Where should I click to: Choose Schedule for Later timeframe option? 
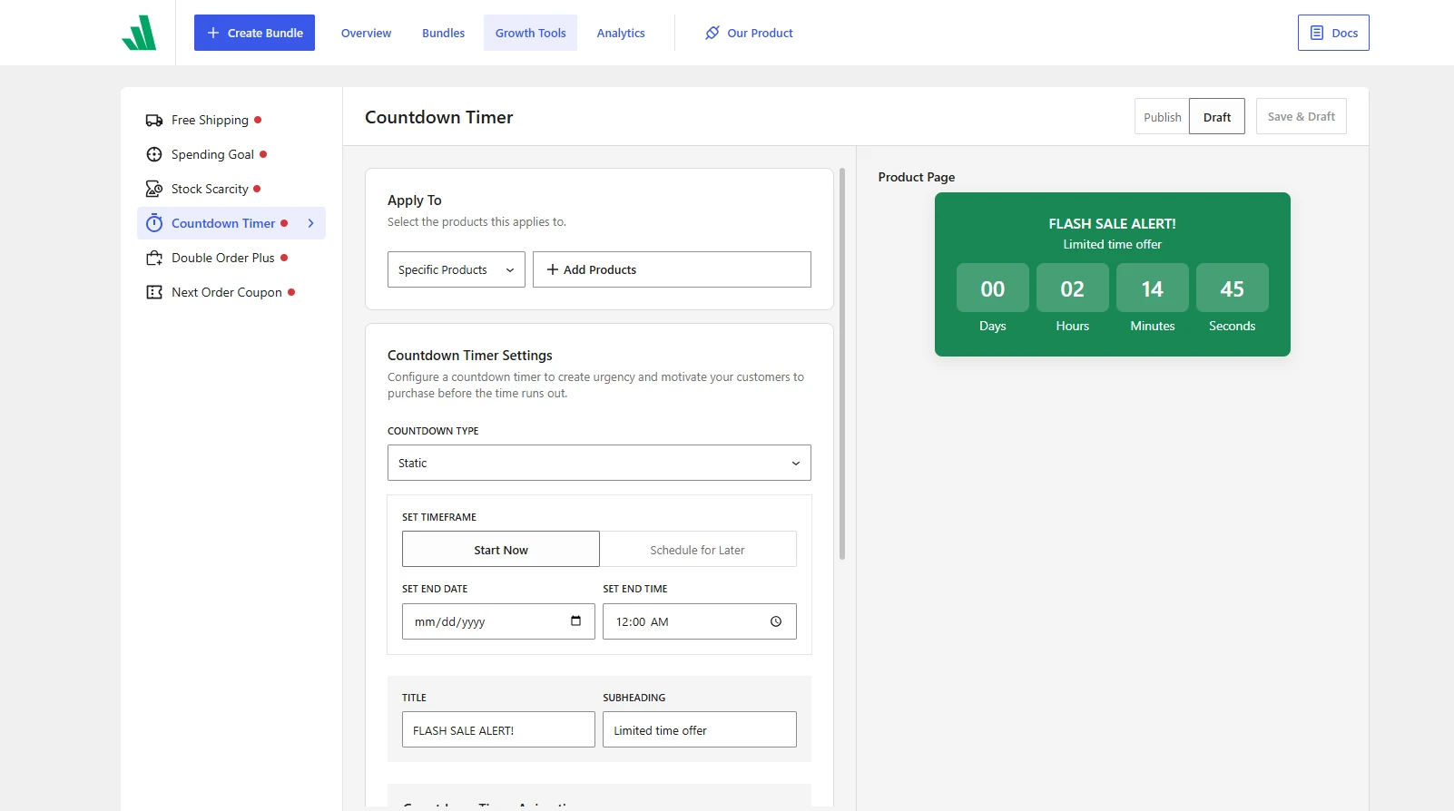697,549
